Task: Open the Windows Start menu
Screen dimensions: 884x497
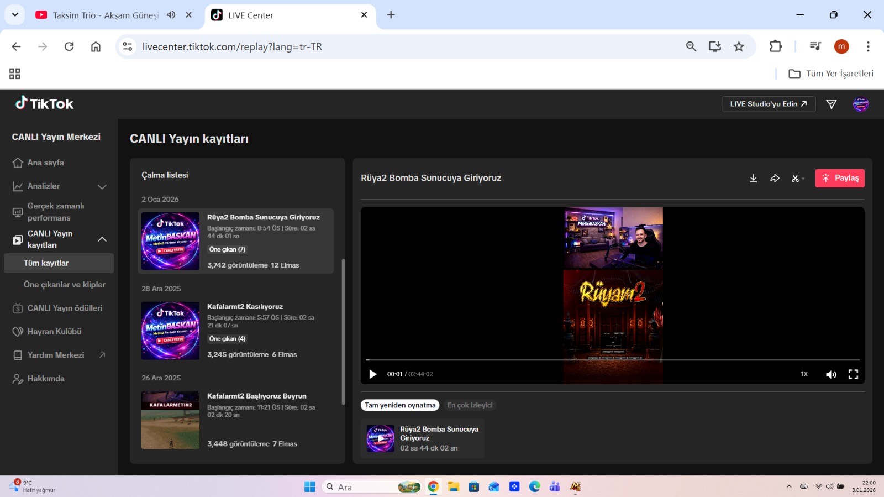Action: coord(310,486)
